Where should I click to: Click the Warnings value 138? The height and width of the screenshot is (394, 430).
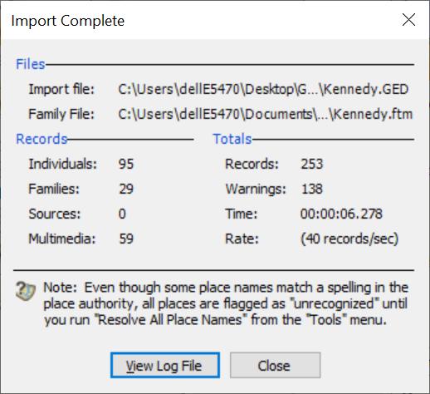click(x=312, y=189)
